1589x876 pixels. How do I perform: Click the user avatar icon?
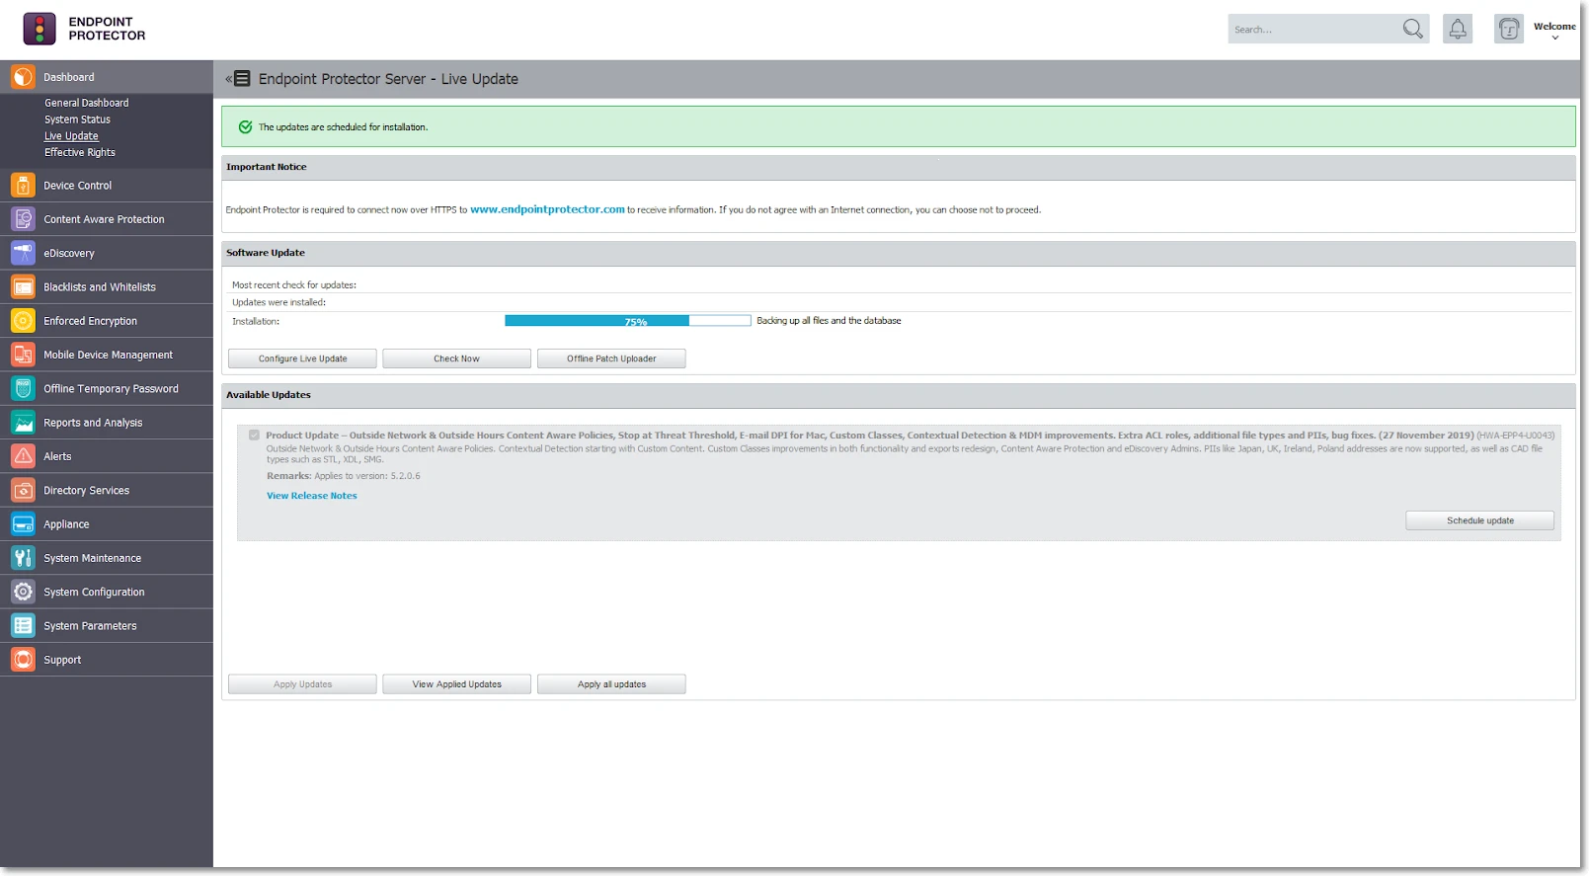[1509, 29]
